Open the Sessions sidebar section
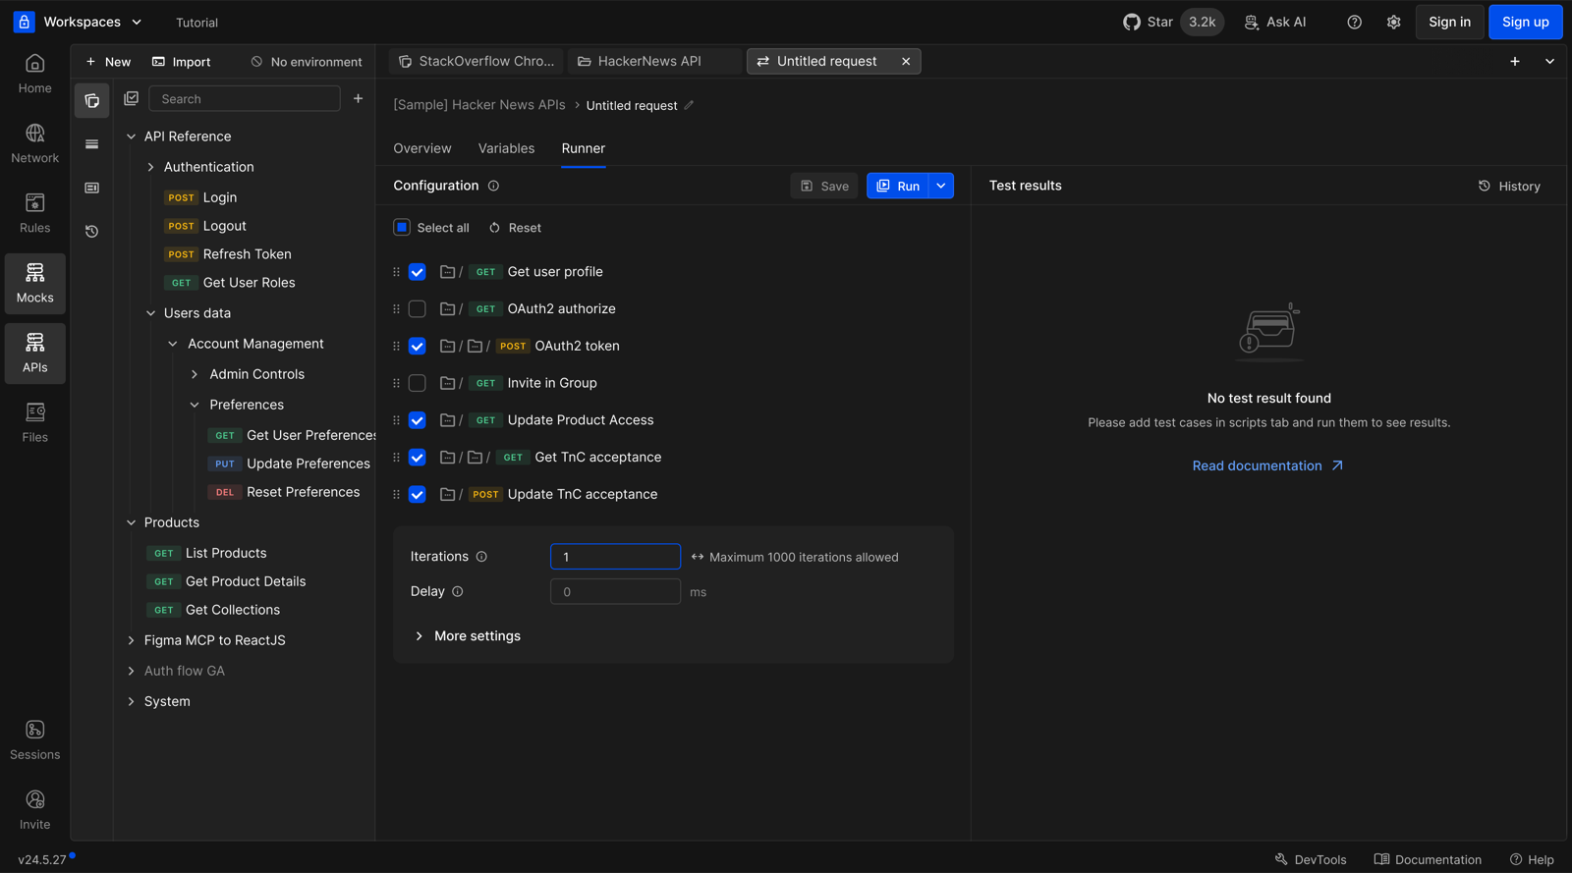The height and width of the screenshot is (873, 1572). point(35,740)
